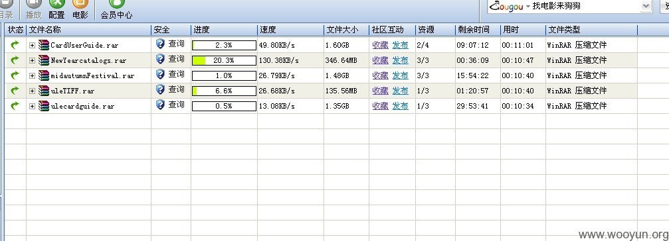Open the search box dropdown arrow

pos(646,6)
